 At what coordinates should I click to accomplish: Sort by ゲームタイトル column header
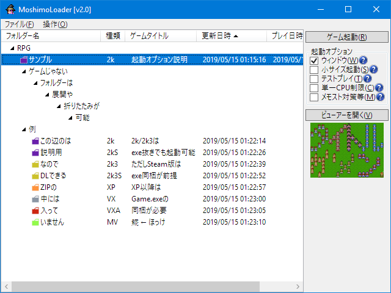click(x=161, y=36)
